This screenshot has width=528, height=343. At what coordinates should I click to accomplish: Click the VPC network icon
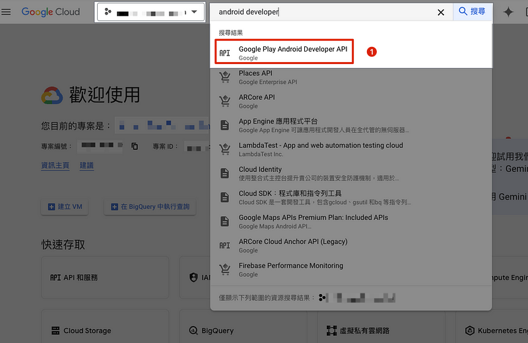(332, 330)
